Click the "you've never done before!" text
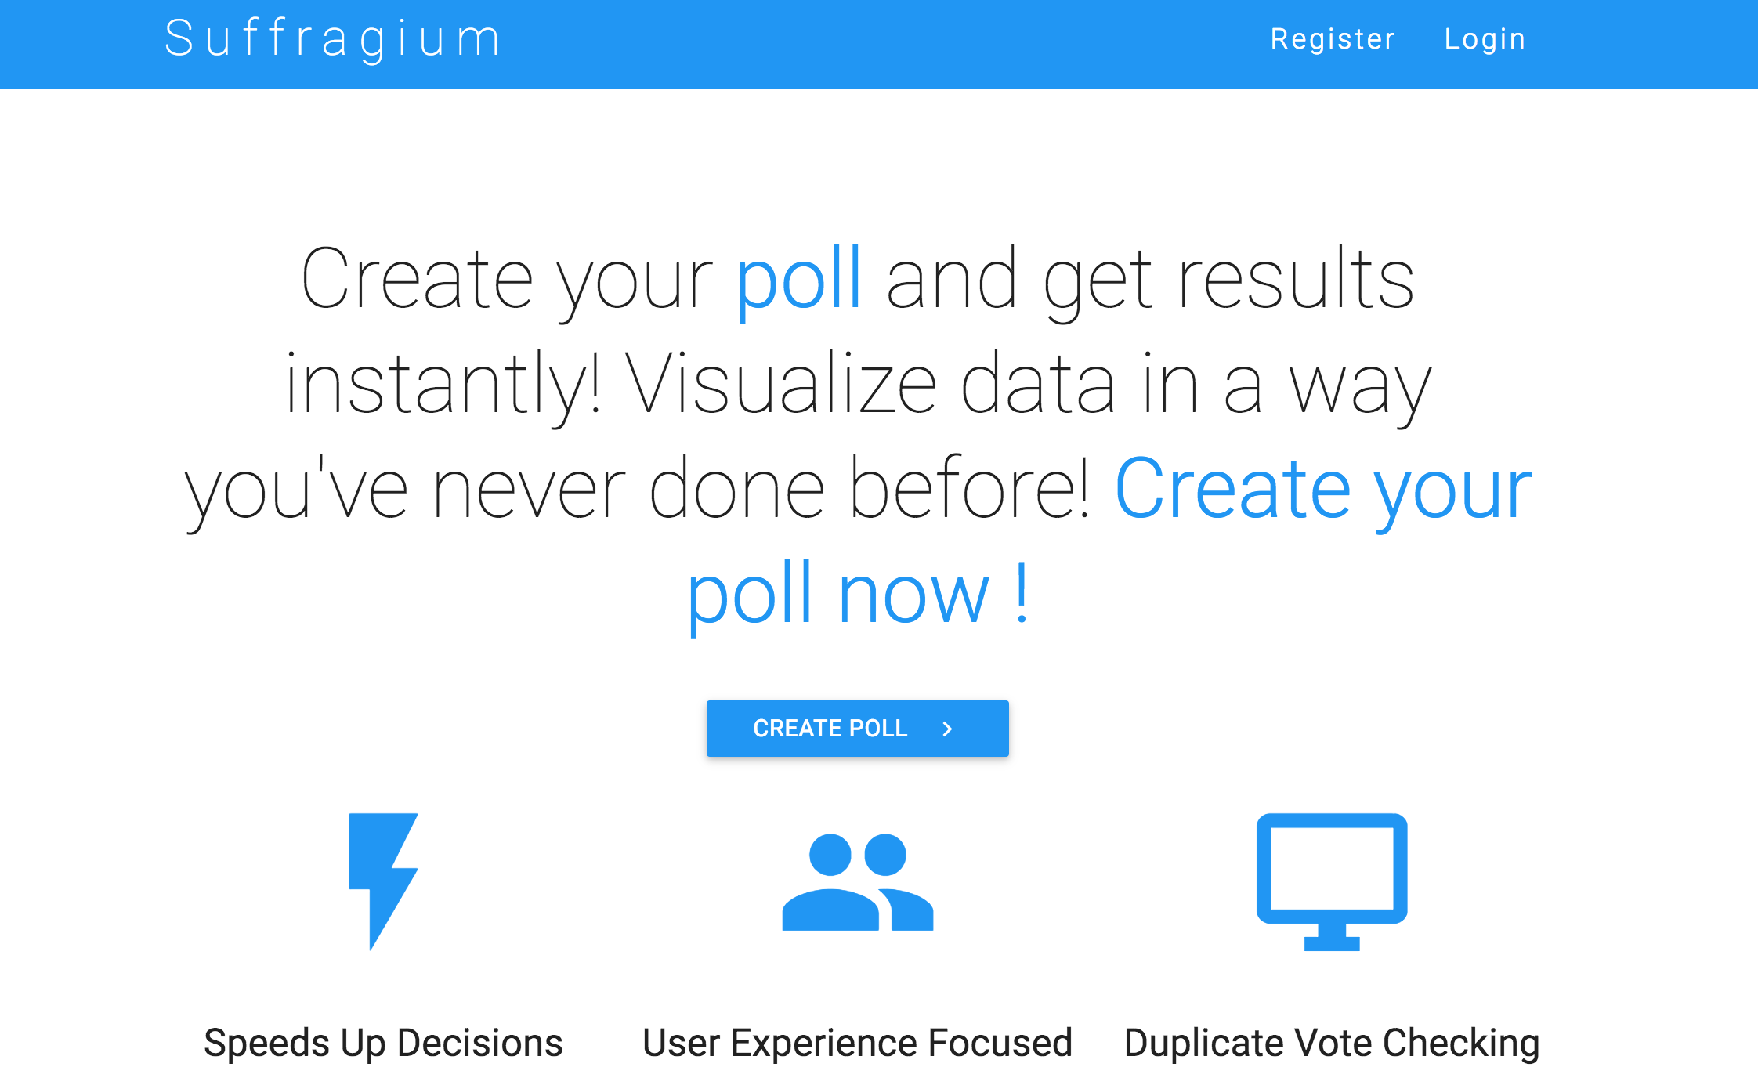This screenshot has height=1078, width=1758. click(638, 490)
